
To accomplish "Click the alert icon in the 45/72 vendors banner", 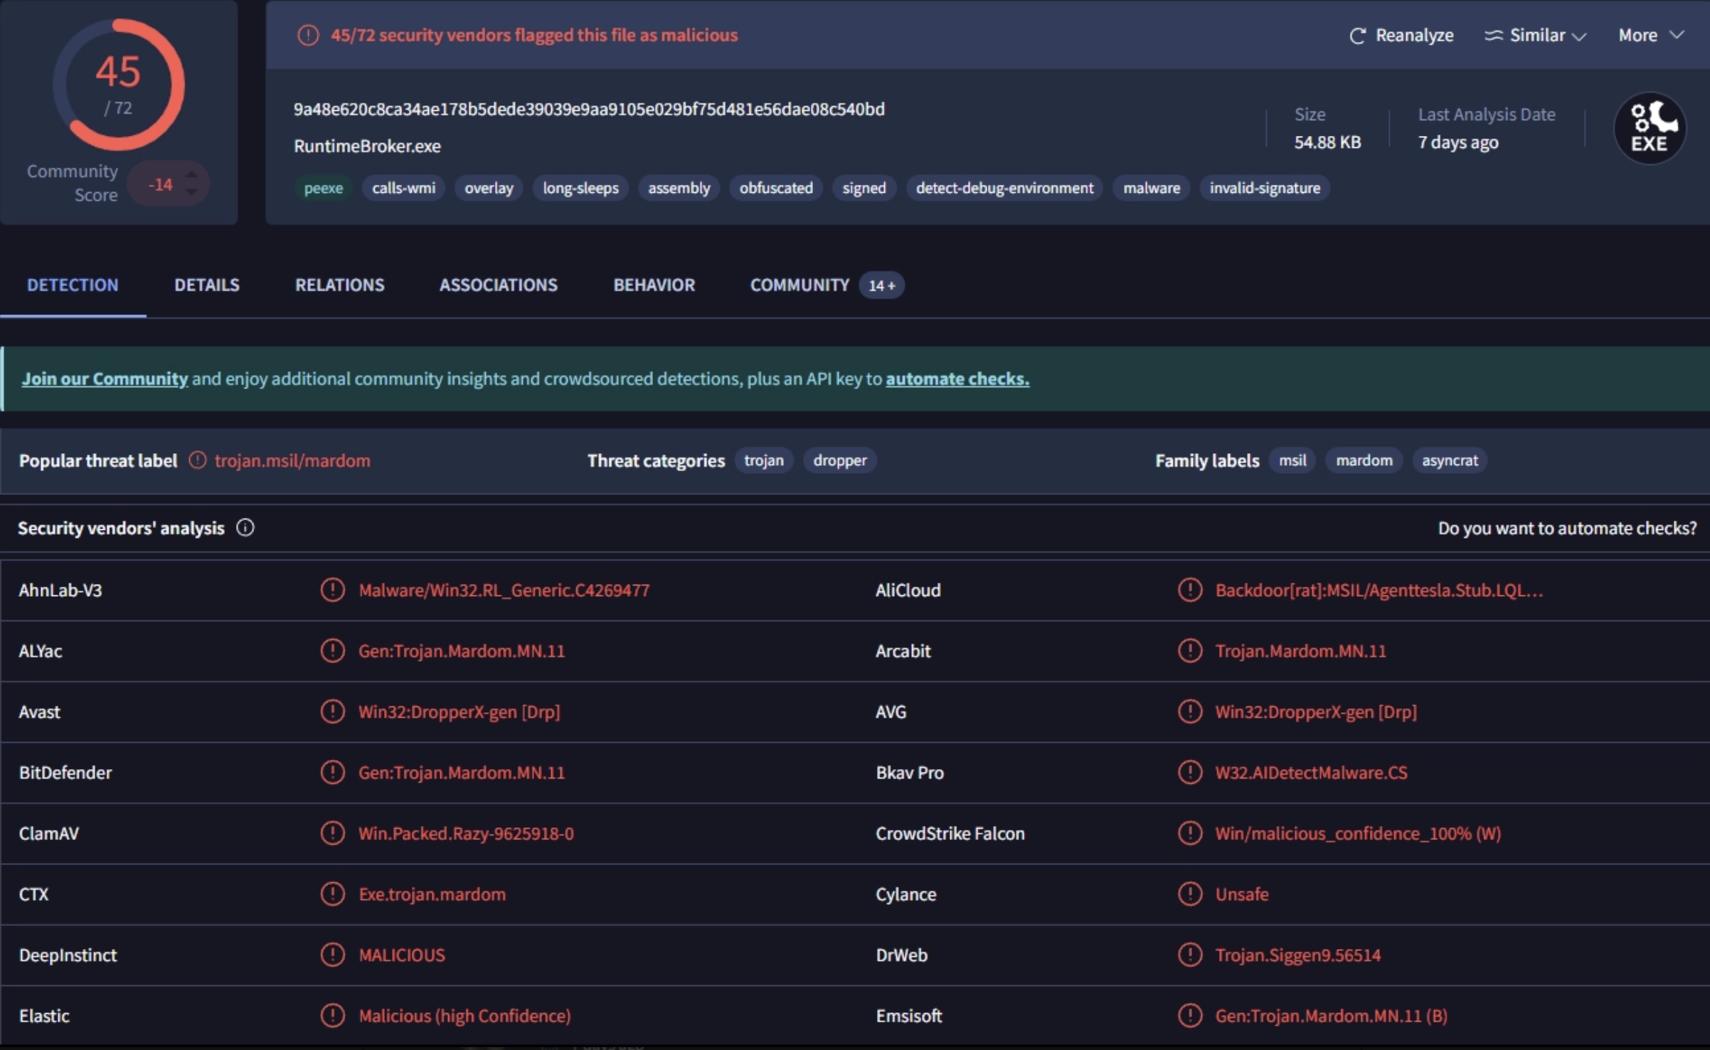I will click(308, 35).
